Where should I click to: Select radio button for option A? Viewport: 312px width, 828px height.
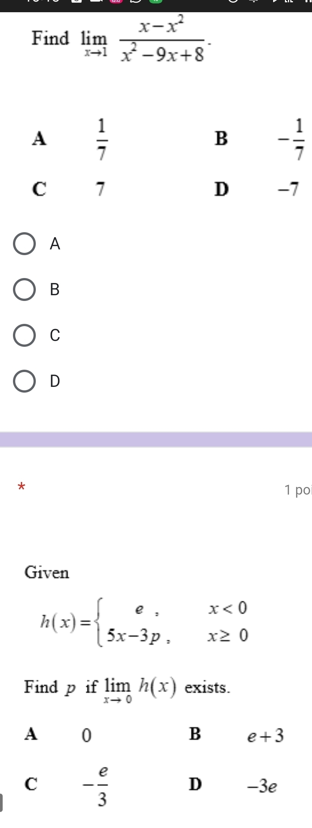coord(25,244)
